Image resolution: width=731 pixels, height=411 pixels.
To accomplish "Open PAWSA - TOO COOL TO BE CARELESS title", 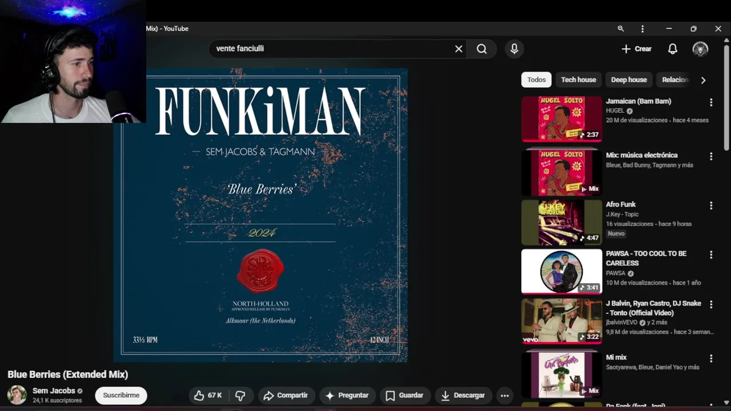I will tap(646, 258).
